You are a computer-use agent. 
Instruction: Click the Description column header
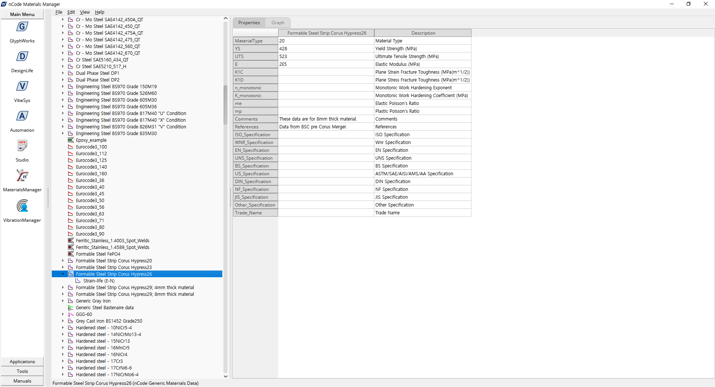tap(423, 33)
